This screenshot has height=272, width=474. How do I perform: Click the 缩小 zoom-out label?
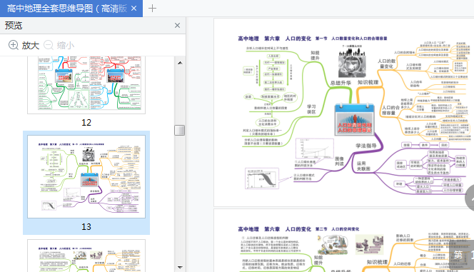click(66, 46)
